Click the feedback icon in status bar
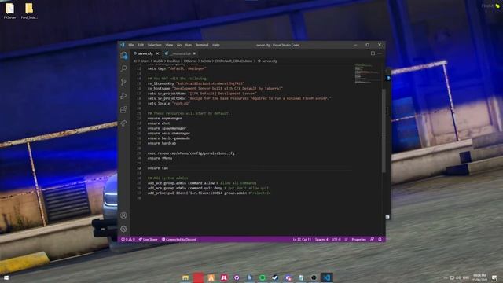503x283 pixels. pyautogui.click(x=372, y=239)
